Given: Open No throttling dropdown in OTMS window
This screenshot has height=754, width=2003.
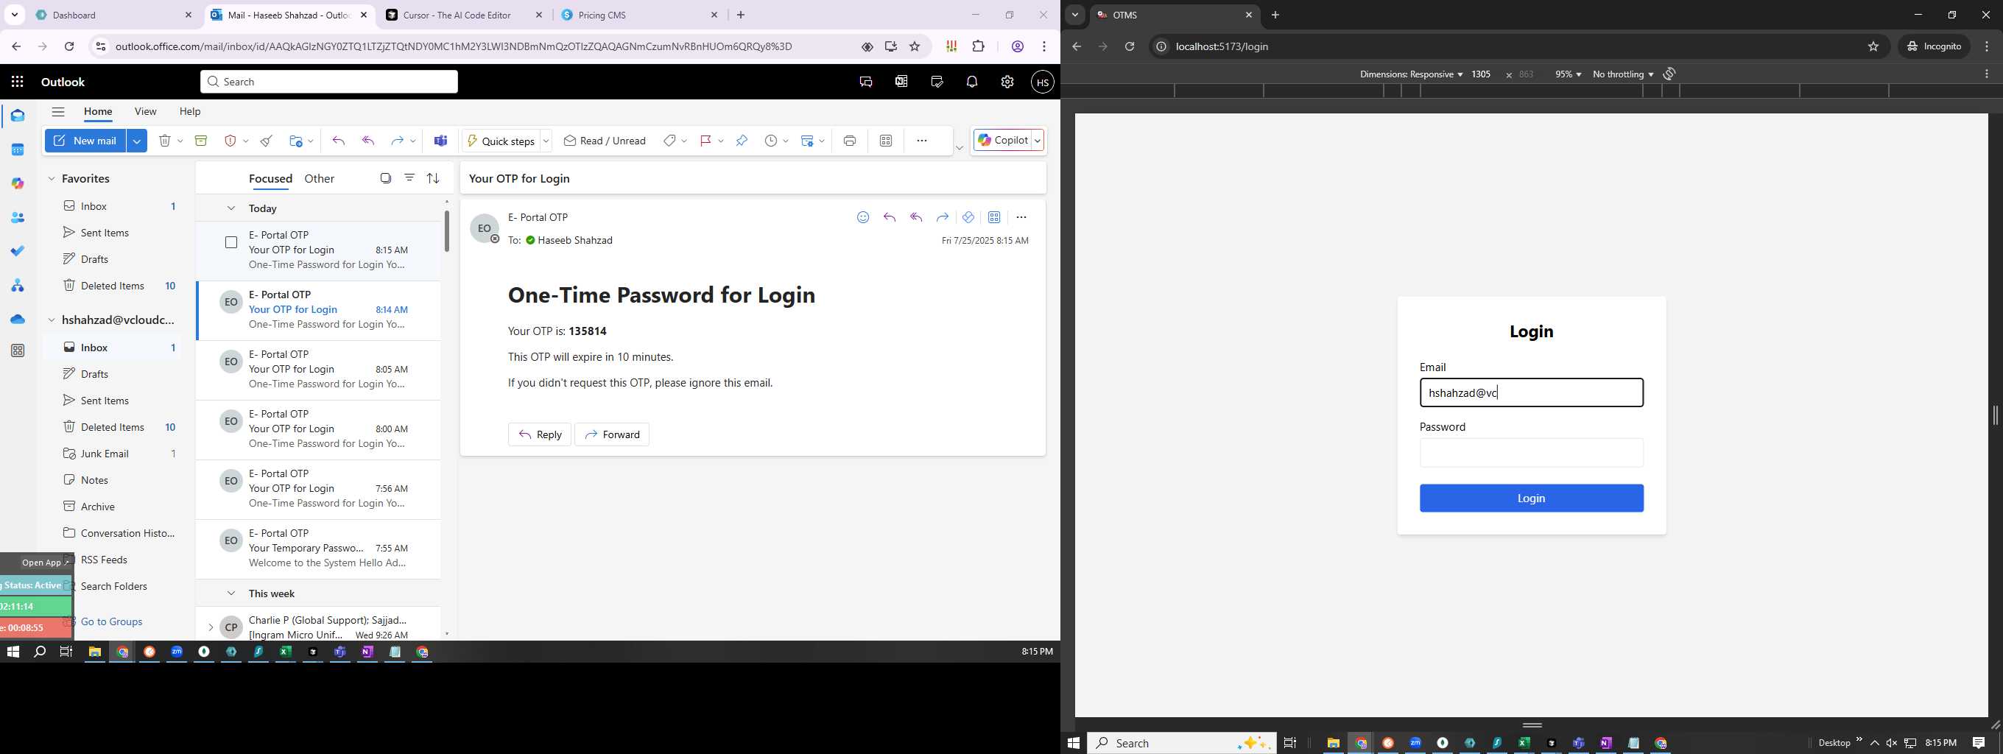Looking at the screenshot, I should pyautogui.click(x=1623, y=74).
